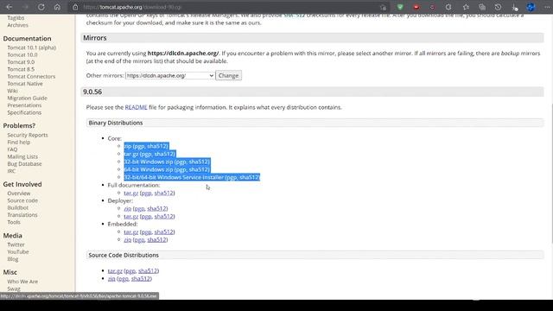Open source tar.gz sha512 checksum link
553x311 pixels.
(x=148, y=270)
